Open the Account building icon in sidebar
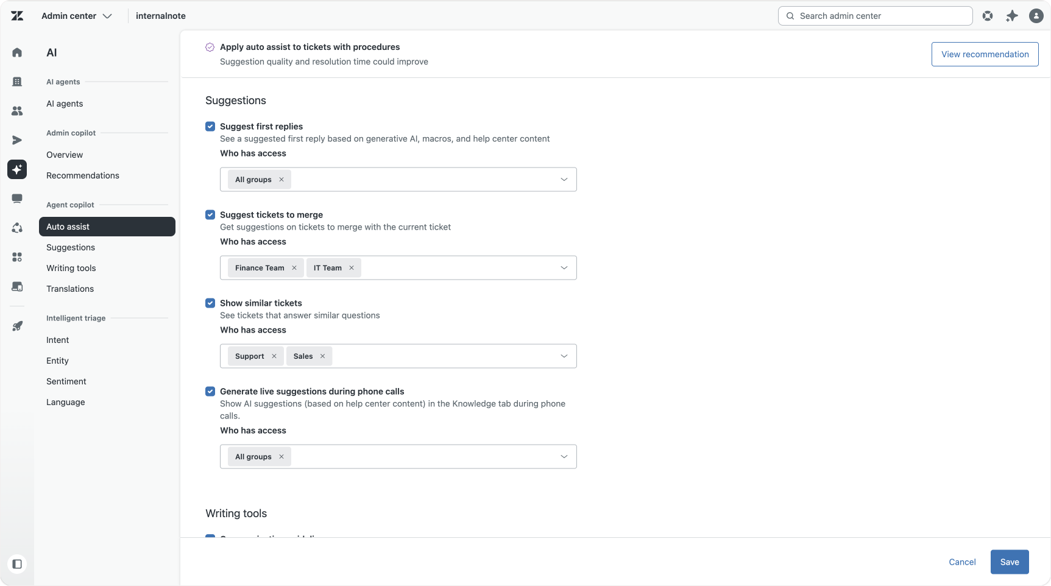The image size is (1051, 586). pos(17,82)
